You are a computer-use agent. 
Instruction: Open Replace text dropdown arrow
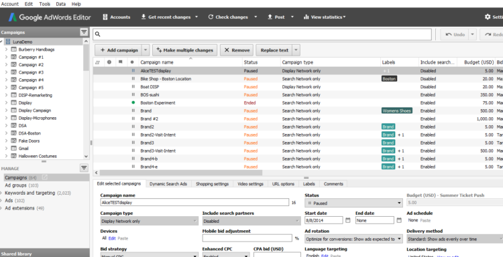[296, 50]
